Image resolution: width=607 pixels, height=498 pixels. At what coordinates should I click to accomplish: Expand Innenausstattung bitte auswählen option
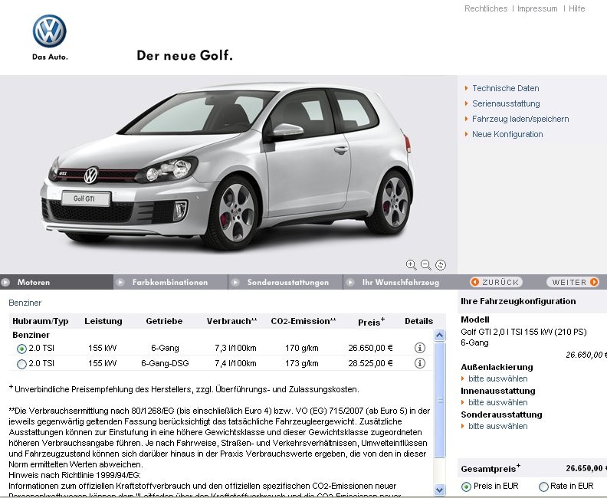(x=497, y=402)
